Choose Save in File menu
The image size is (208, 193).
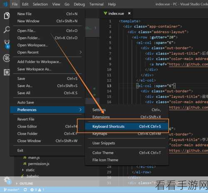(x=47, y=78)
